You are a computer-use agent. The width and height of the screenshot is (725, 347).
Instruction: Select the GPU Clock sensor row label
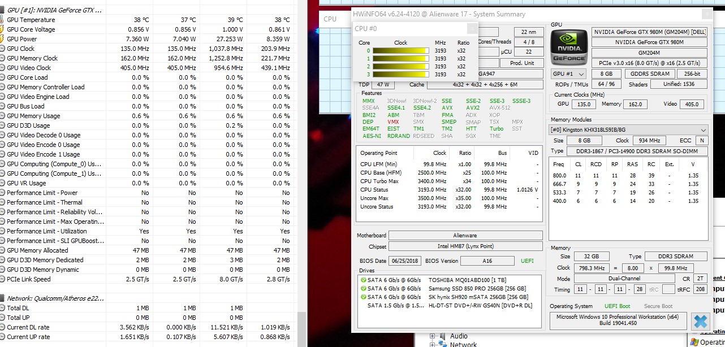tap(21, 49)
